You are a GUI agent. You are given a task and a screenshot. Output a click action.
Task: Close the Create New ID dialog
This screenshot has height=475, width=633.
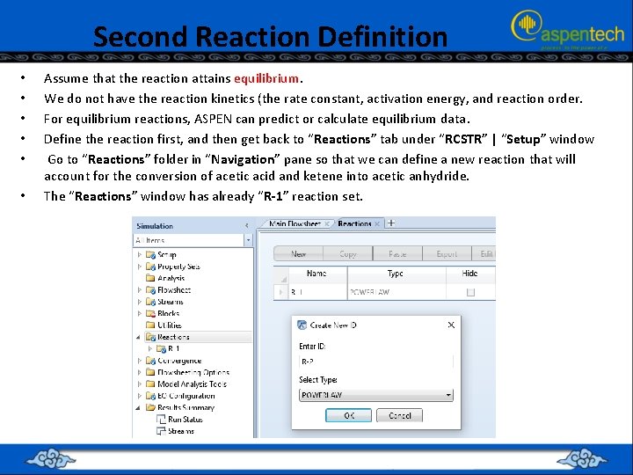451,325
